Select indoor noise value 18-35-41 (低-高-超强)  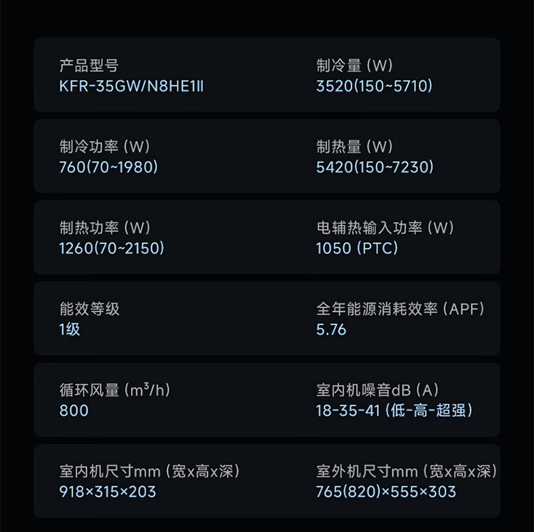coord(394,410)
